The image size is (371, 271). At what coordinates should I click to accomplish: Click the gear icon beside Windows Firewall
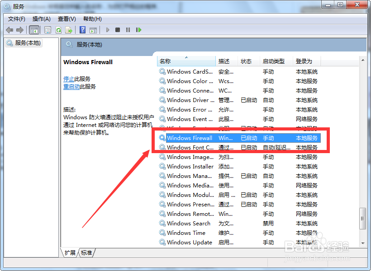click(162, 138)
